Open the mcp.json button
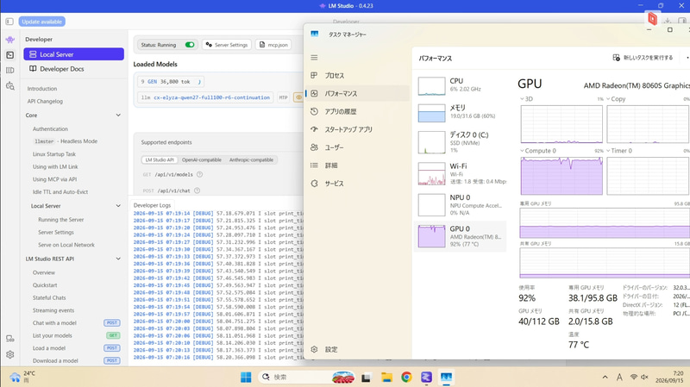The height and width of the screenshot is (387, 690). (x=273, y=45)
